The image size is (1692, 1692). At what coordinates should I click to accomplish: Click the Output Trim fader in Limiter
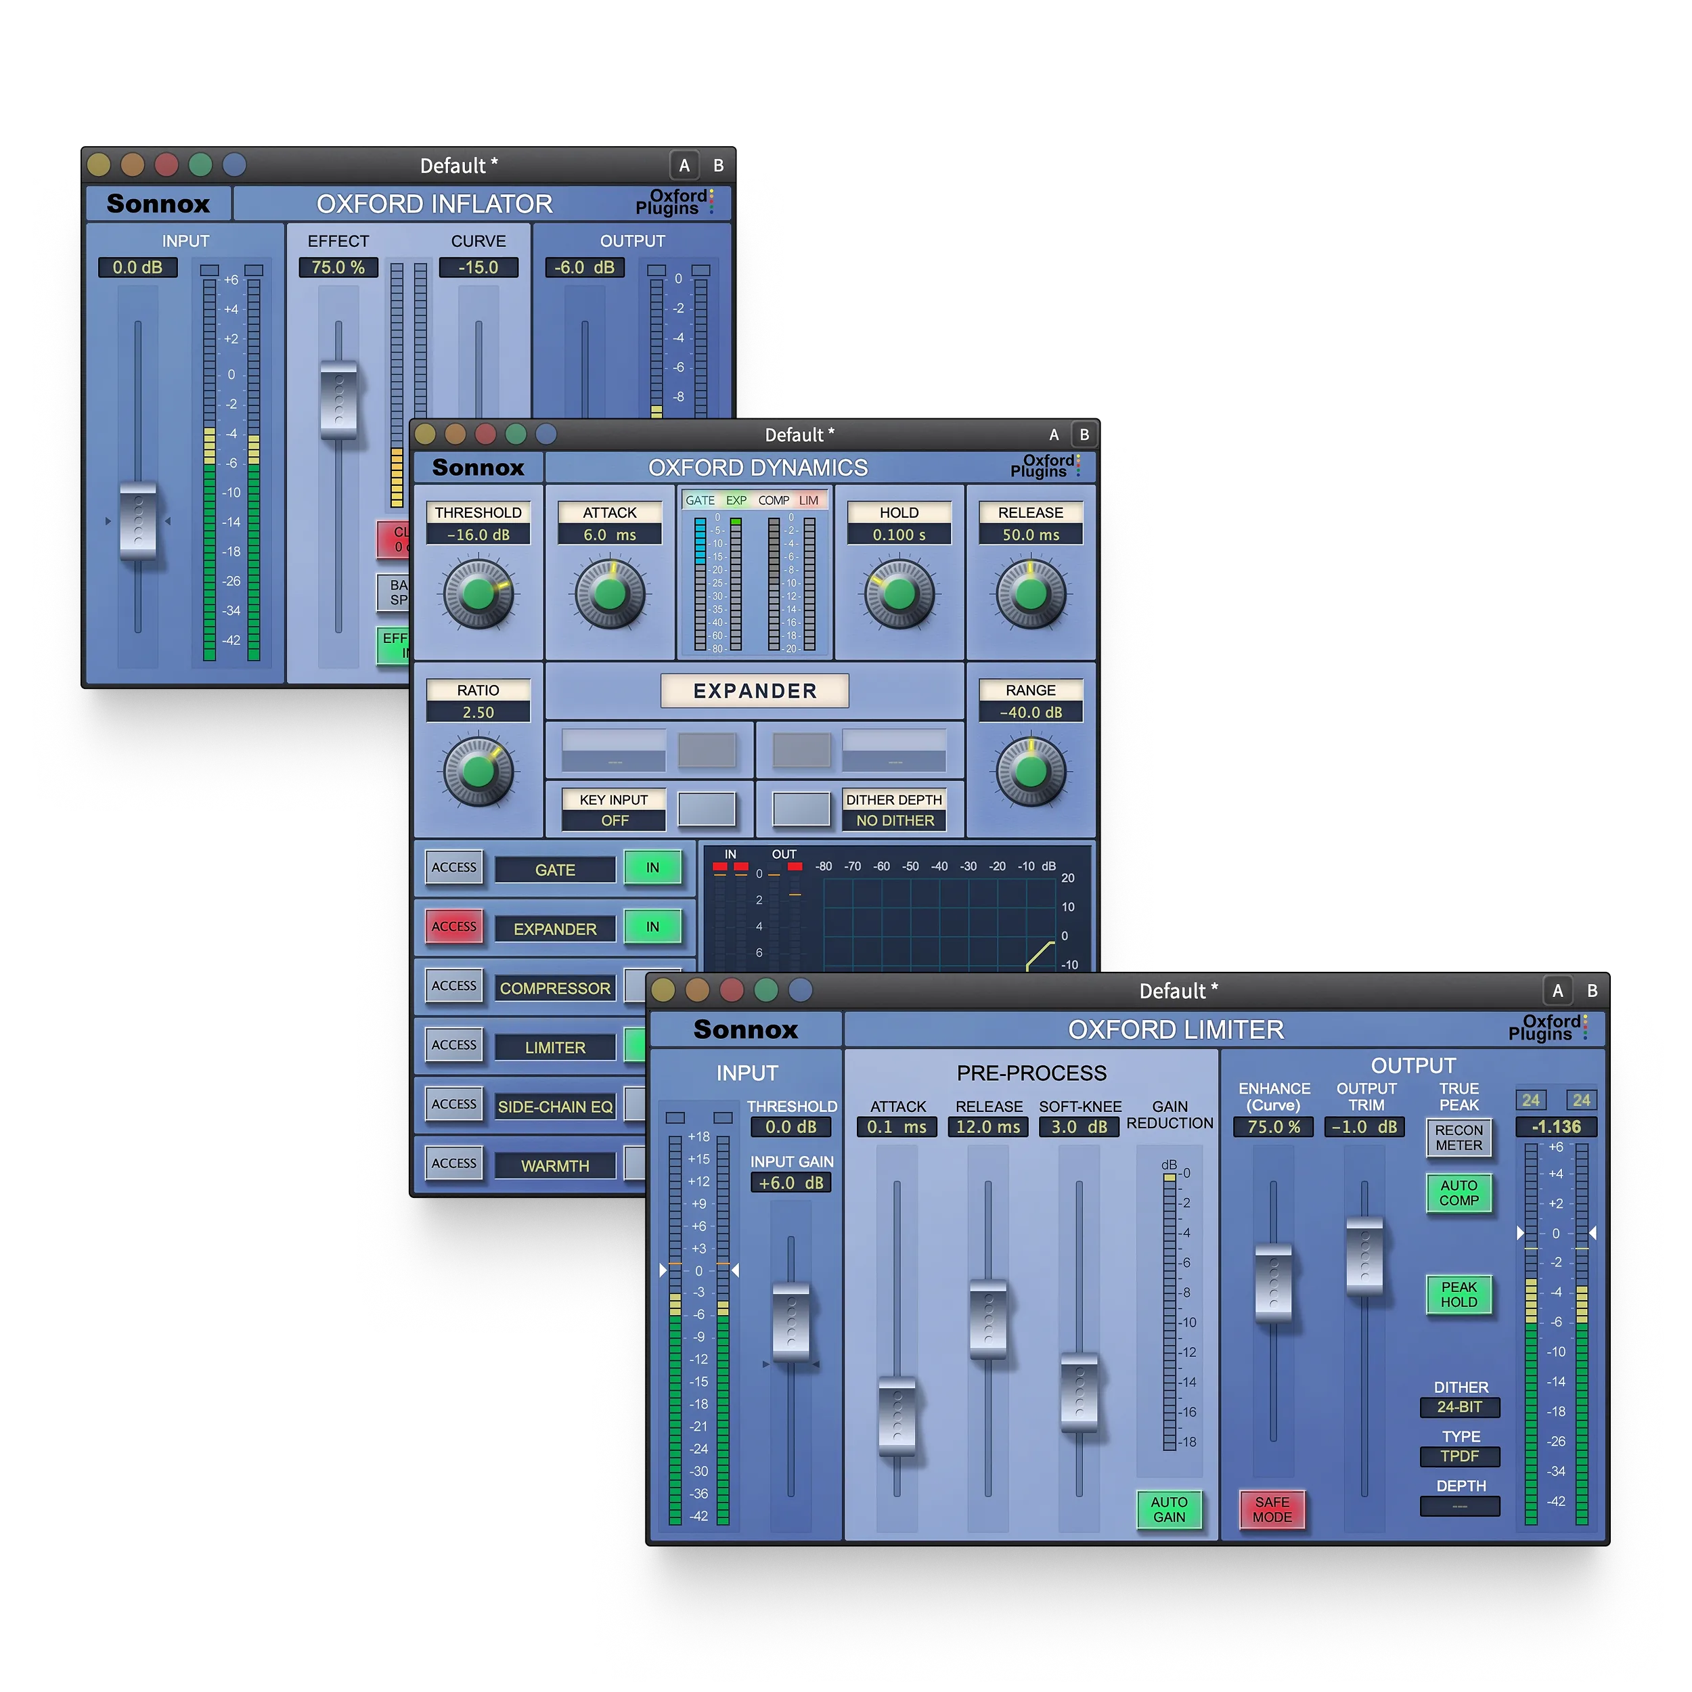[1364, 1256]
